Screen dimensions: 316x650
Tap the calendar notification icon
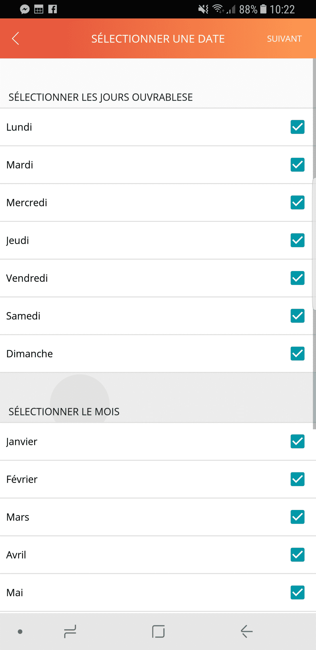tap(39, 9)
